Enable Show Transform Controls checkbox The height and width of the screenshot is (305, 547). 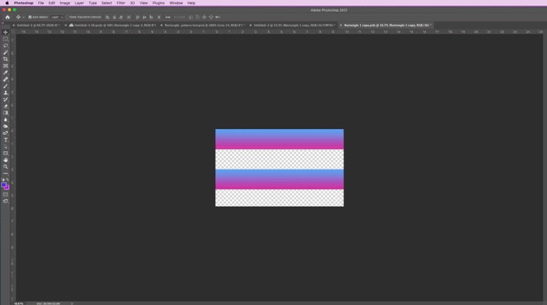pyautogui.click(x=67, y=17)
